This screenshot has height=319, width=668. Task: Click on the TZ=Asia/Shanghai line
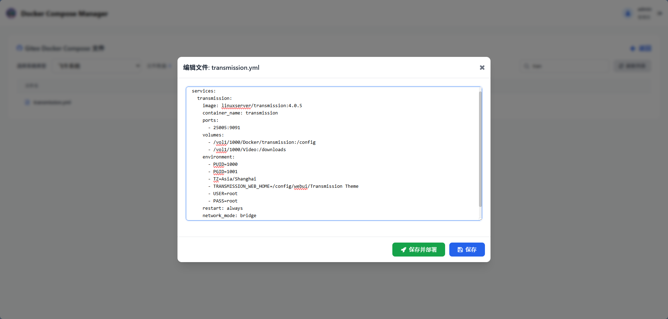pyautogui.click(x=234, y=179)
